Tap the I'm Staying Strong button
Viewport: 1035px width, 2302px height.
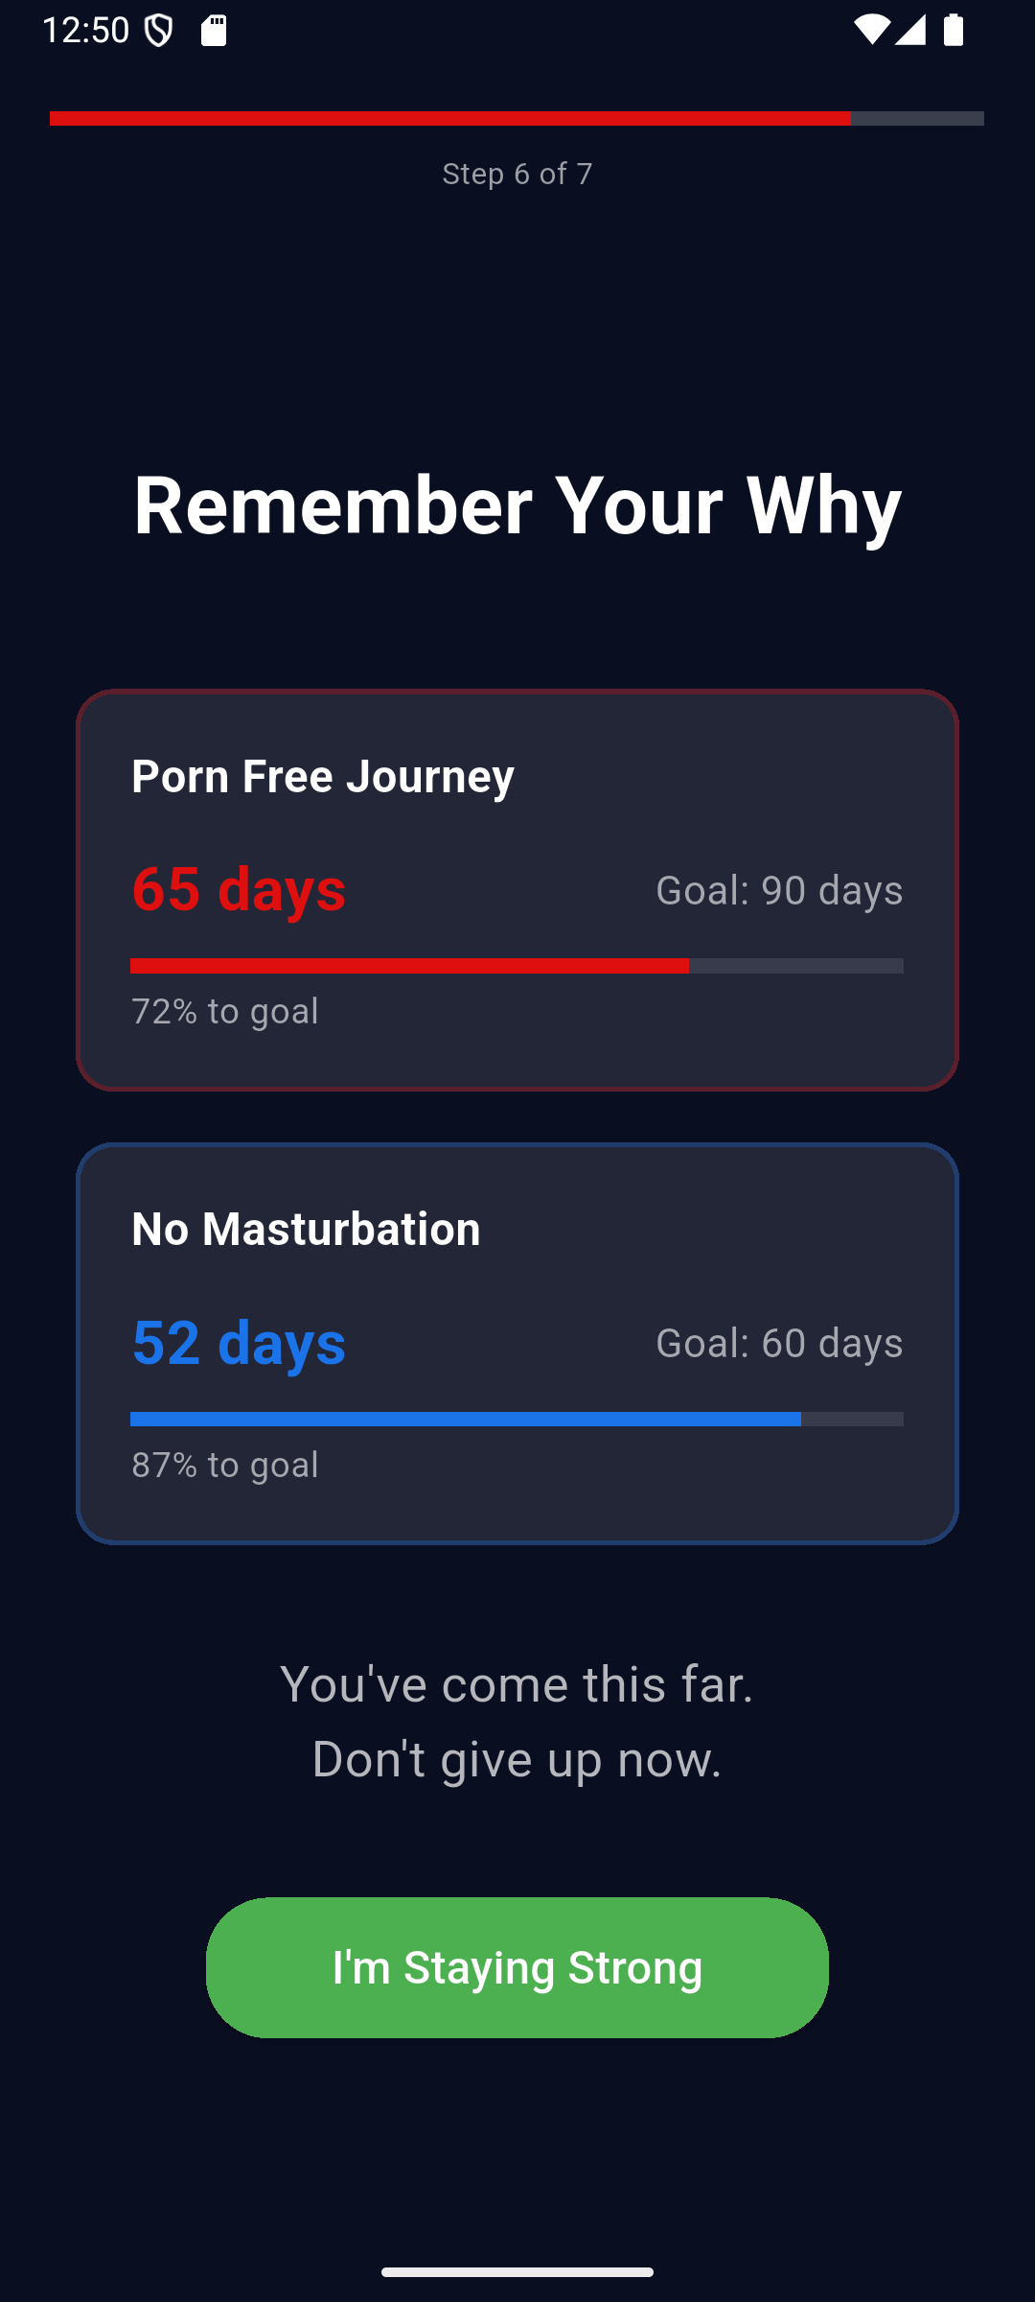click(x=517, y=1967)
